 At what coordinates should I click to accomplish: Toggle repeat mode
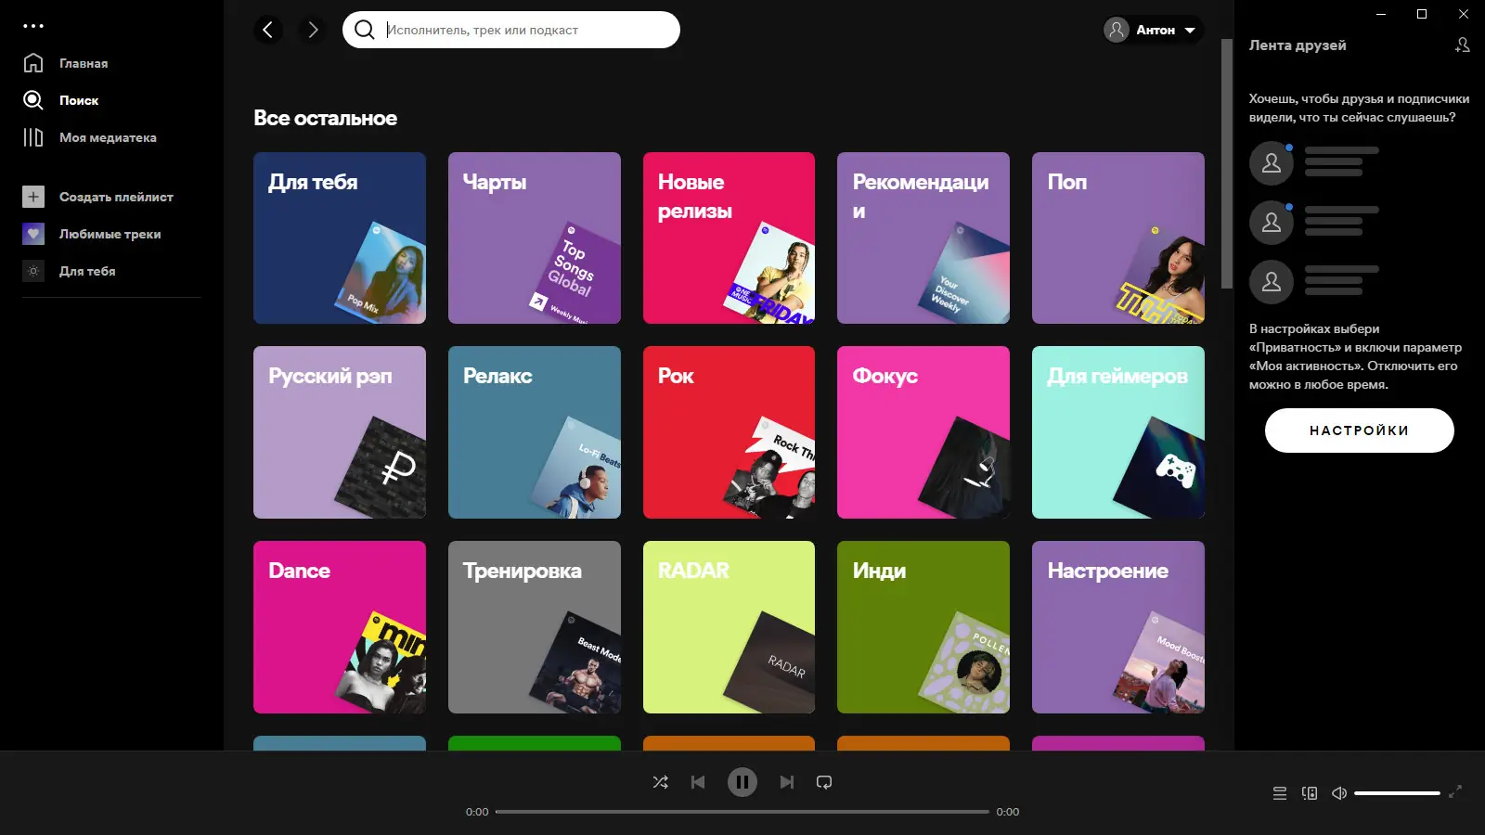pyautogui.click(x=824, y=782)
